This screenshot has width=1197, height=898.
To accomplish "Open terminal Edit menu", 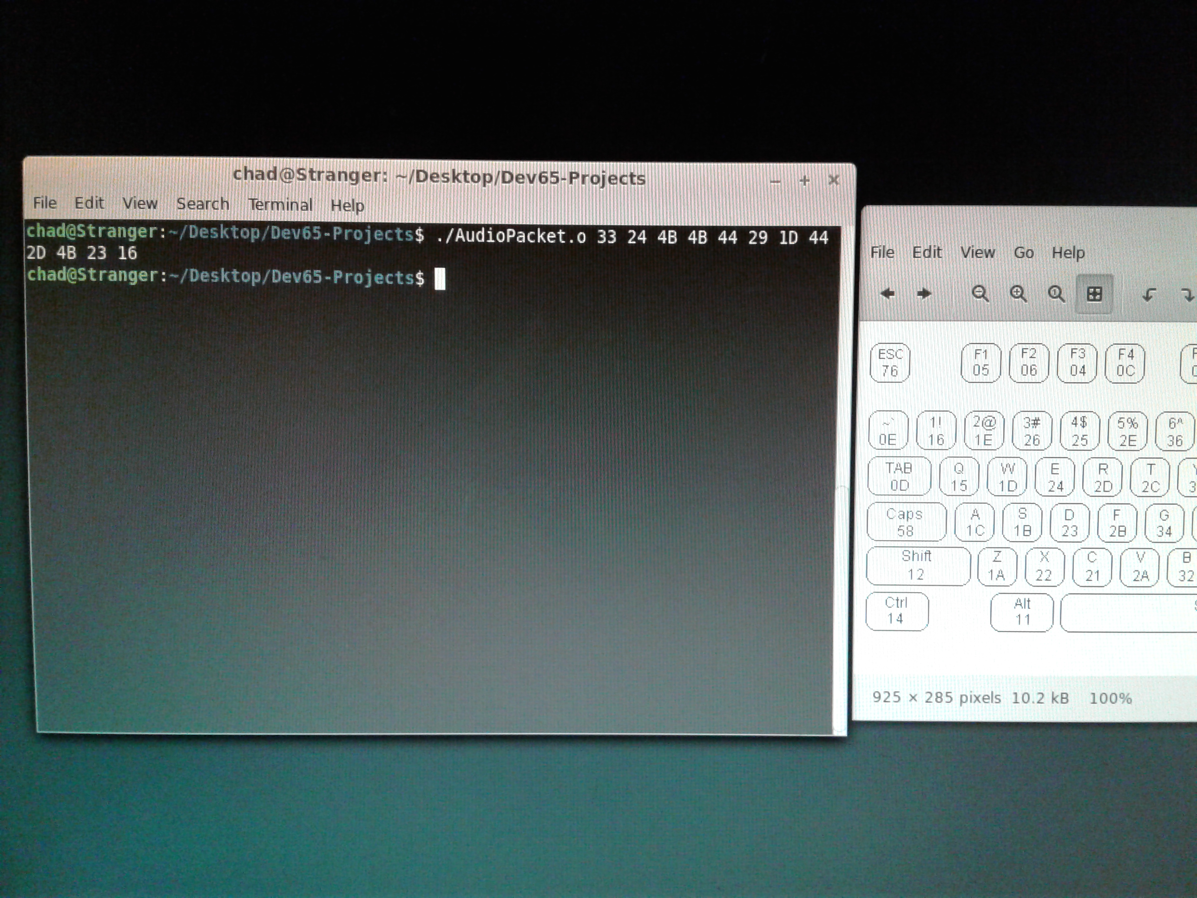I will tap(89, 203).
